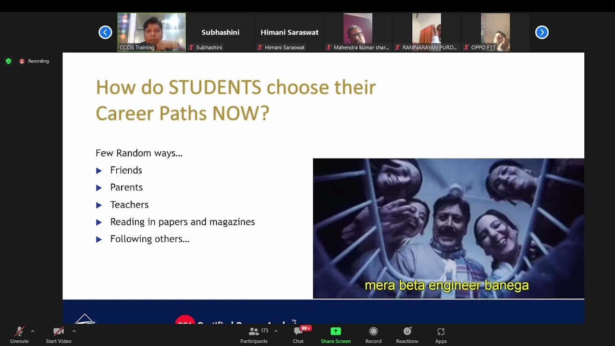Select the RAMNARAYAN PURO participant tile
615x346 pixels.
click(x=427, y=32)
